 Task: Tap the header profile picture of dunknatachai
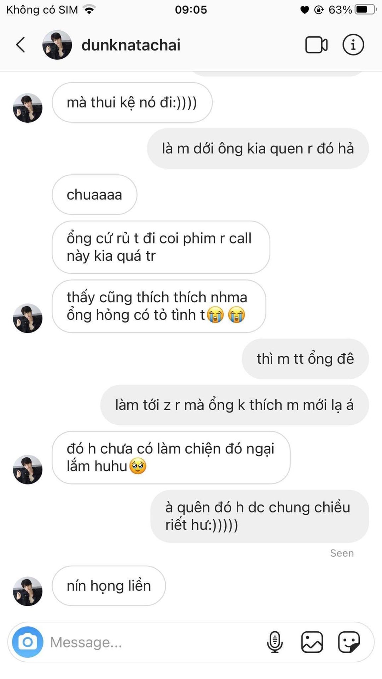(x=57, y=45)
